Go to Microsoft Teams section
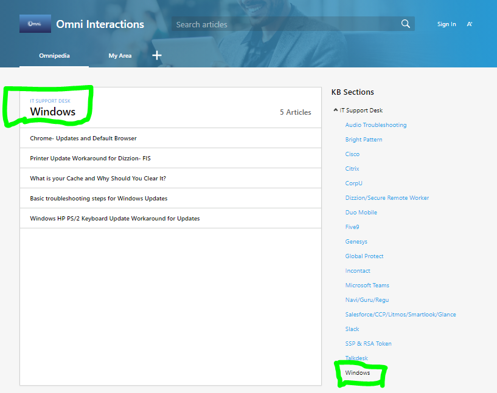497x393 pixels. [367, 285]
